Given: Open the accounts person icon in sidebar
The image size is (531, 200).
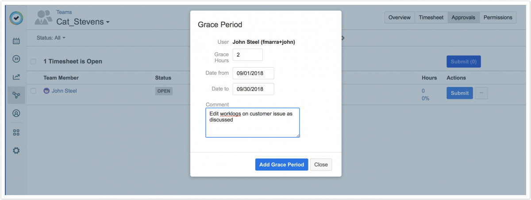Looking at the screenshot, I should click(x=16, y=113).
